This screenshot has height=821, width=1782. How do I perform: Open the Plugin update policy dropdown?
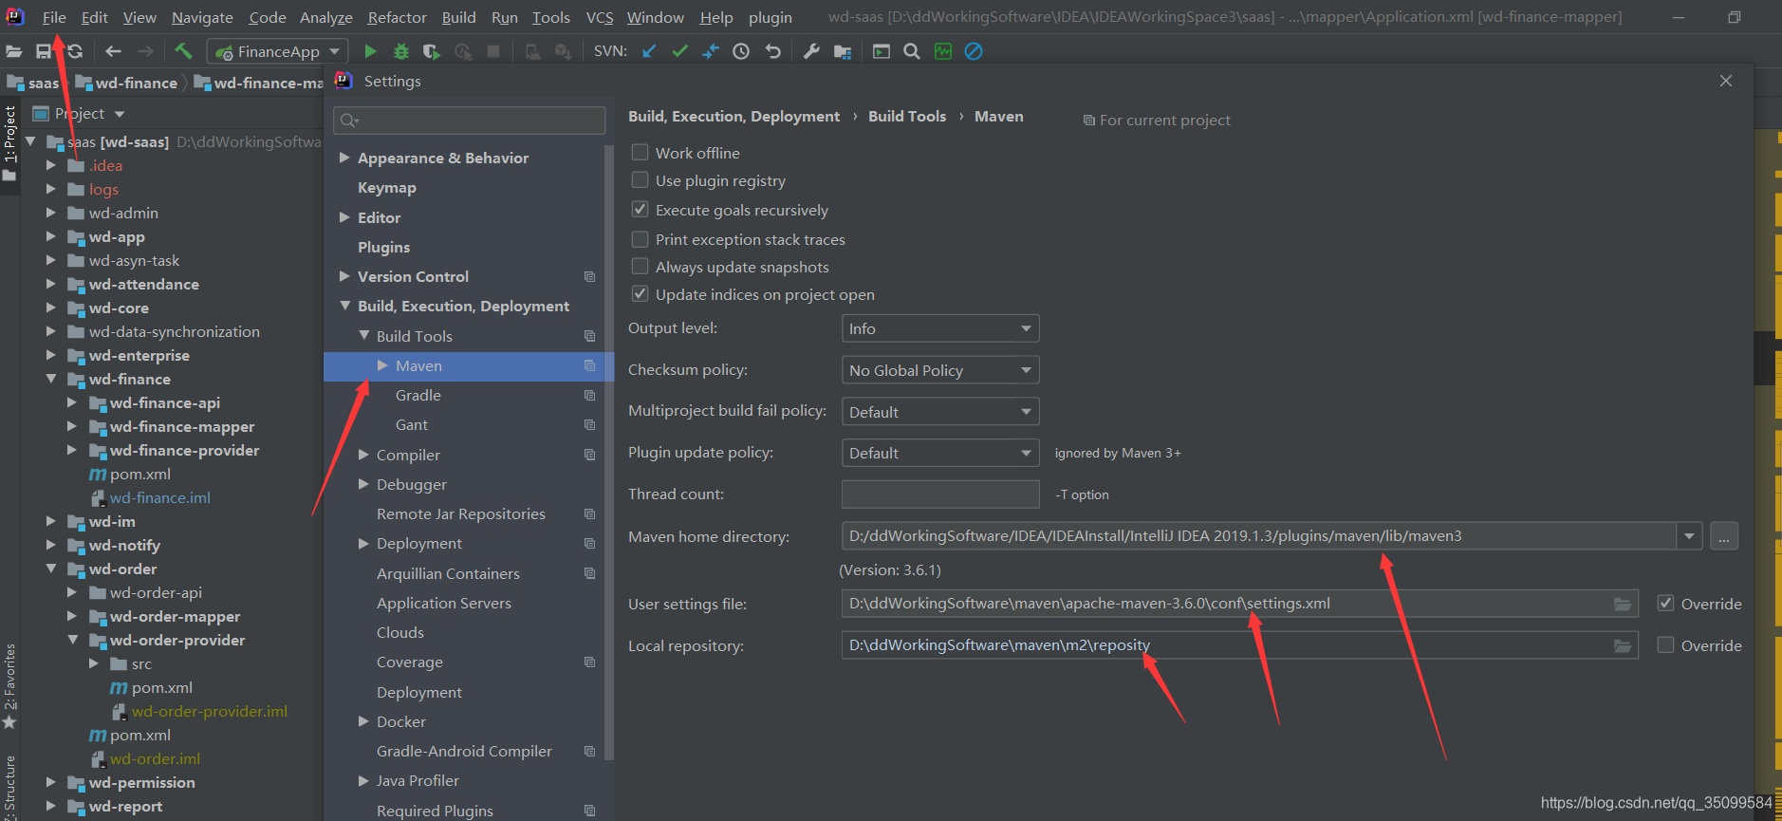click(940, 453)
